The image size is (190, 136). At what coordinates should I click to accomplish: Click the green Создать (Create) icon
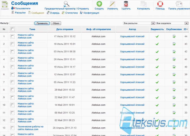tap(99, 4)
